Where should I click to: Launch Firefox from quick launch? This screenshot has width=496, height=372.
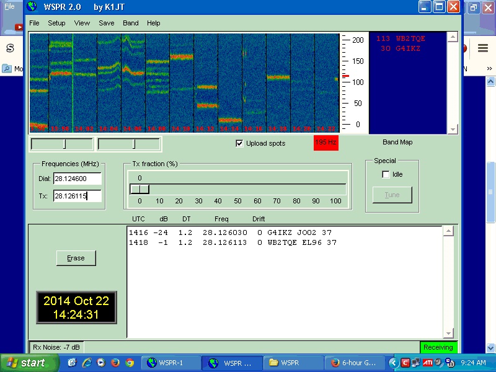click(x=115, y=363)
